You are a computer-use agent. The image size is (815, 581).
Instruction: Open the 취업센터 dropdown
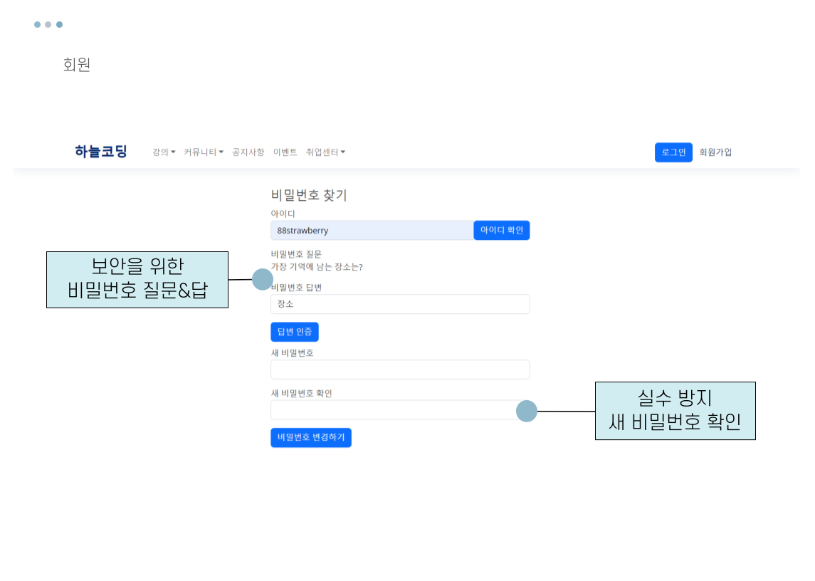click(x=326, y=152)
